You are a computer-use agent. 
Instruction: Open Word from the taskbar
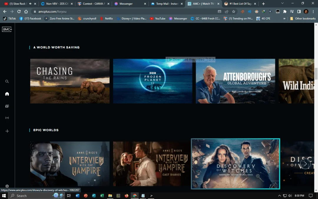click(77, 195)
